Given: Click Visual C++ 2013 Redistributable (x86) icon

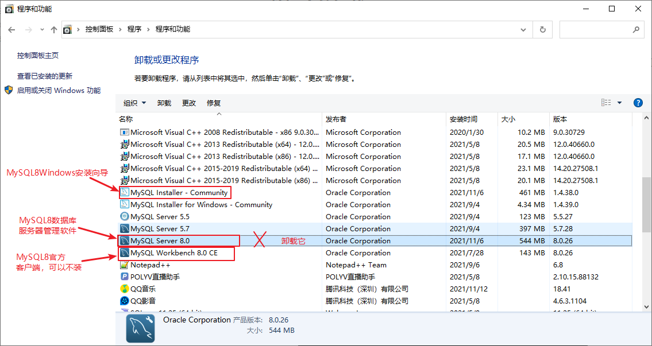Looking at the screenshot, I should (124, 156).
